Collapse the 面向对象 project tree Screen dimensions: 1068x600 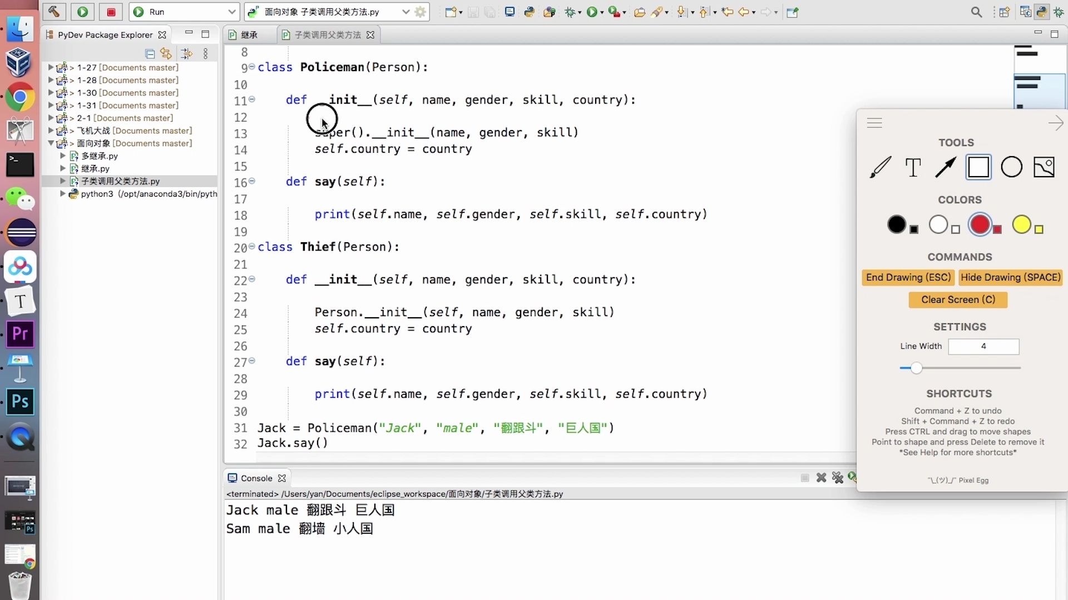pyautogui.click(x=52, y=143)
